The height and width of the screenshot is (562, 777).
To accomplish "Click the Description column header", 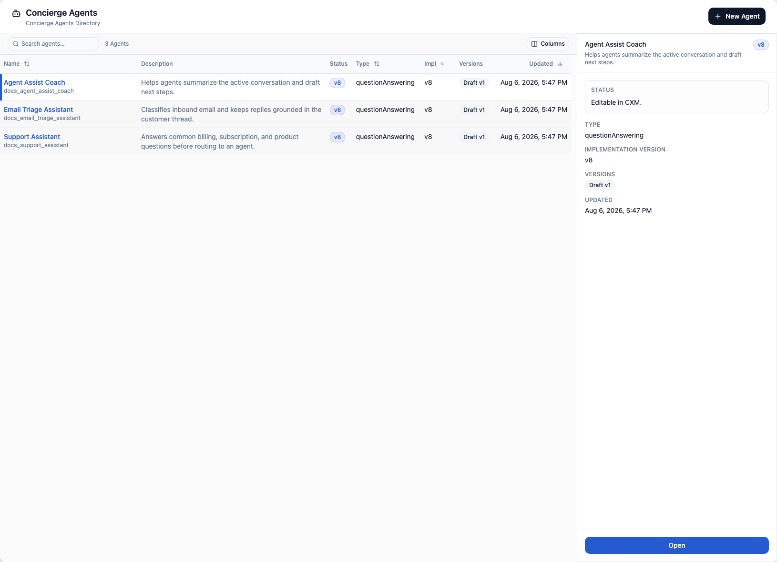I will coord(157,64).
